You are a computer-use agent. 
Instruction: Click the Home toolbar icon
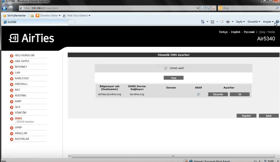pyautogui.click(x=203, y=22)
